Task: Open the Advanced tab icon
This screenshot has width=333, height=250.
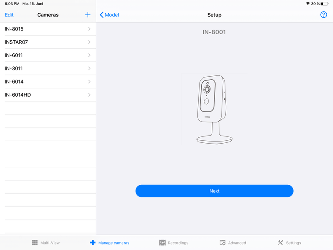Action: (x=222, y=243)
